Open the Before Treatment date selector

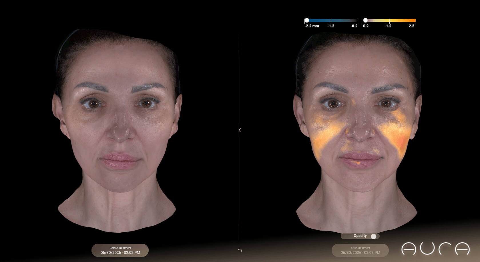click(x=120, y=250)
